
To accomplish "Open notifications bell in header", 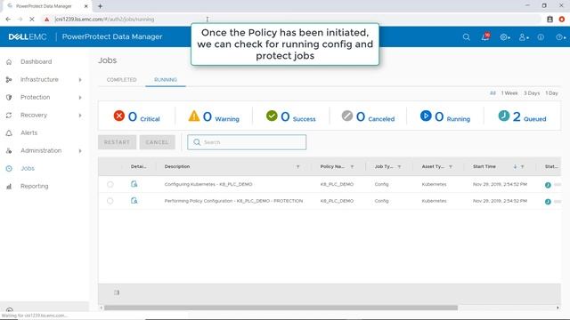I will click(x=485, y=36).
